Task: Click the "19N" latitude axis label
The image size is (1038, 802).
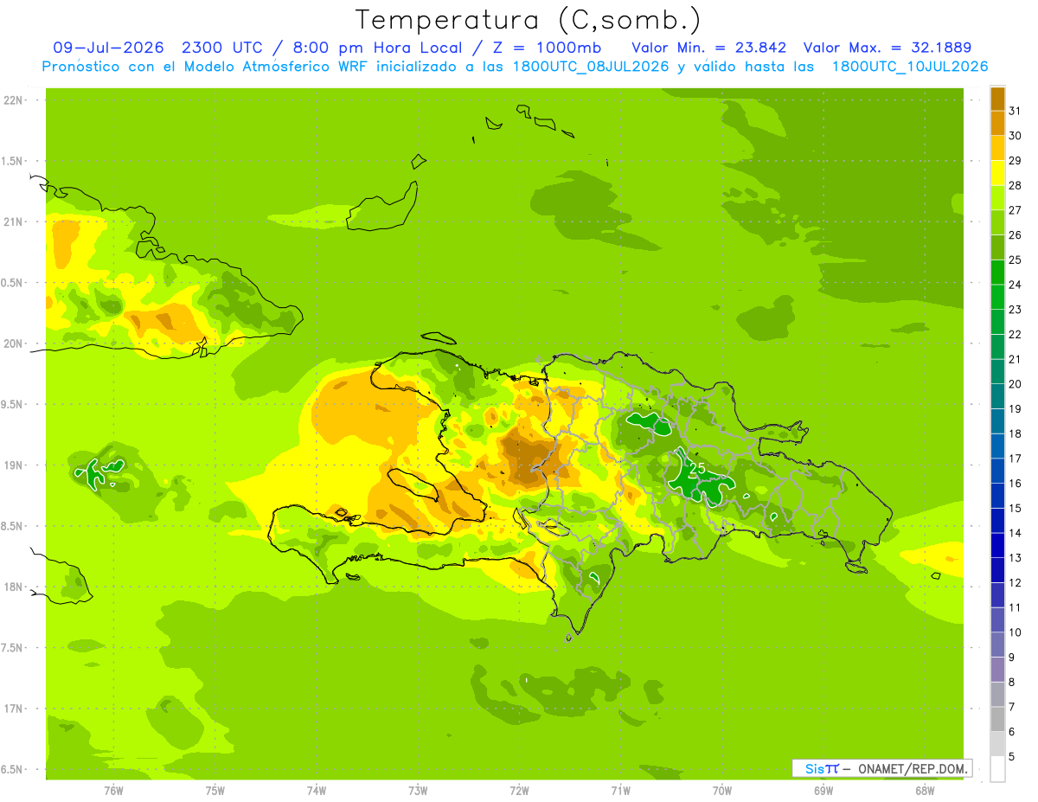Action: pyautogui.click(x=12, y=465)
